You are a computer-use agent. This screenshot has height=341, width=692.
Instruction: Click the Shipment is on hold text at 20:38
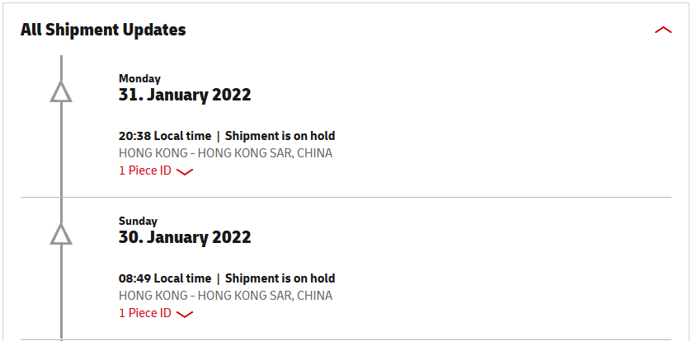pyautogui.click(x=280, y=136)
